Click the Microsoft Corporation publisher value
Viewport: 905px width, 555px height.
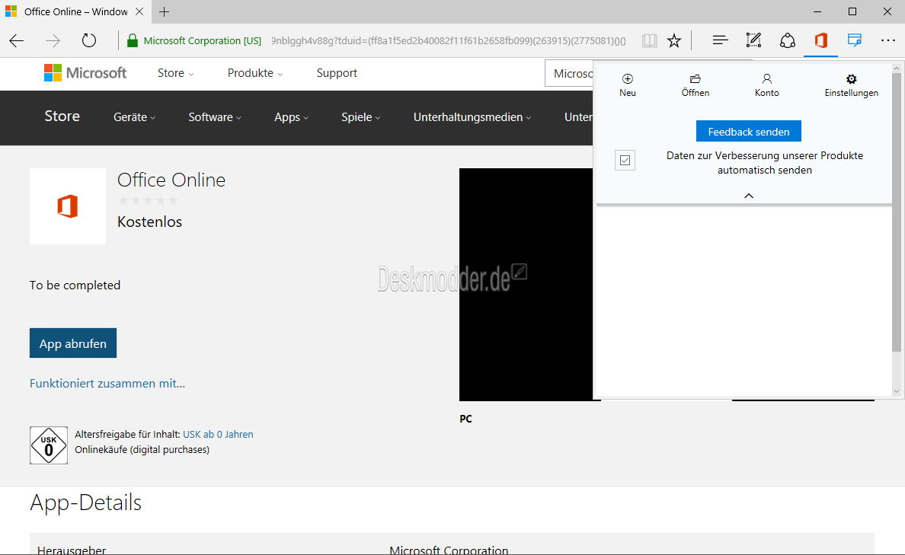tap(449, 550)
